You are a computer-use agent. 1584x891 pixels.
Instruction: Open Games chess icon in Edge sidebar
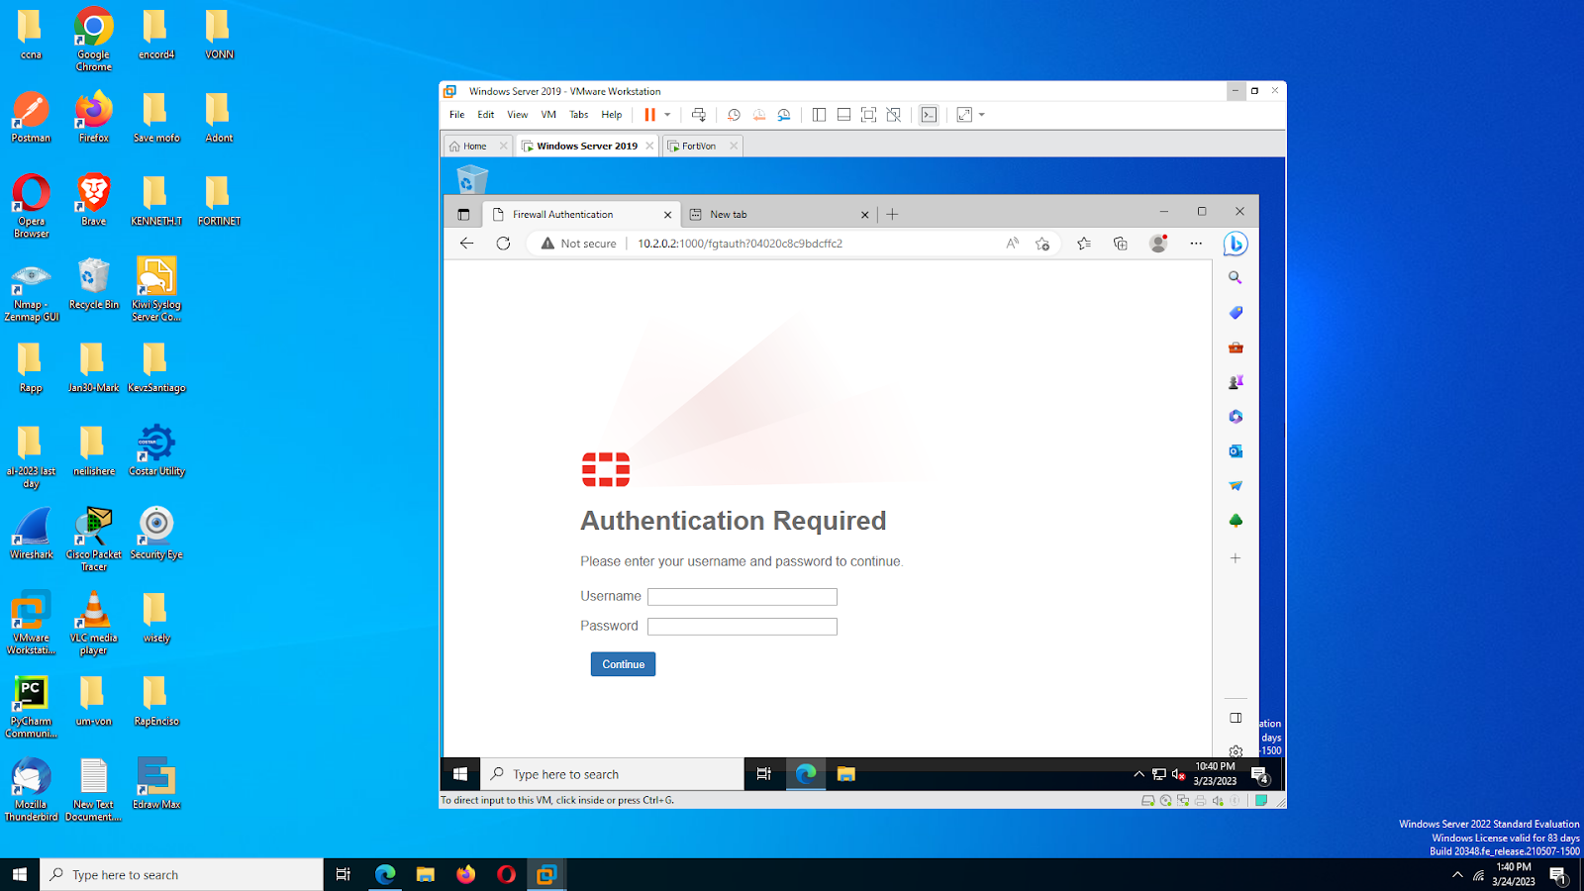tap(1236, 382)
